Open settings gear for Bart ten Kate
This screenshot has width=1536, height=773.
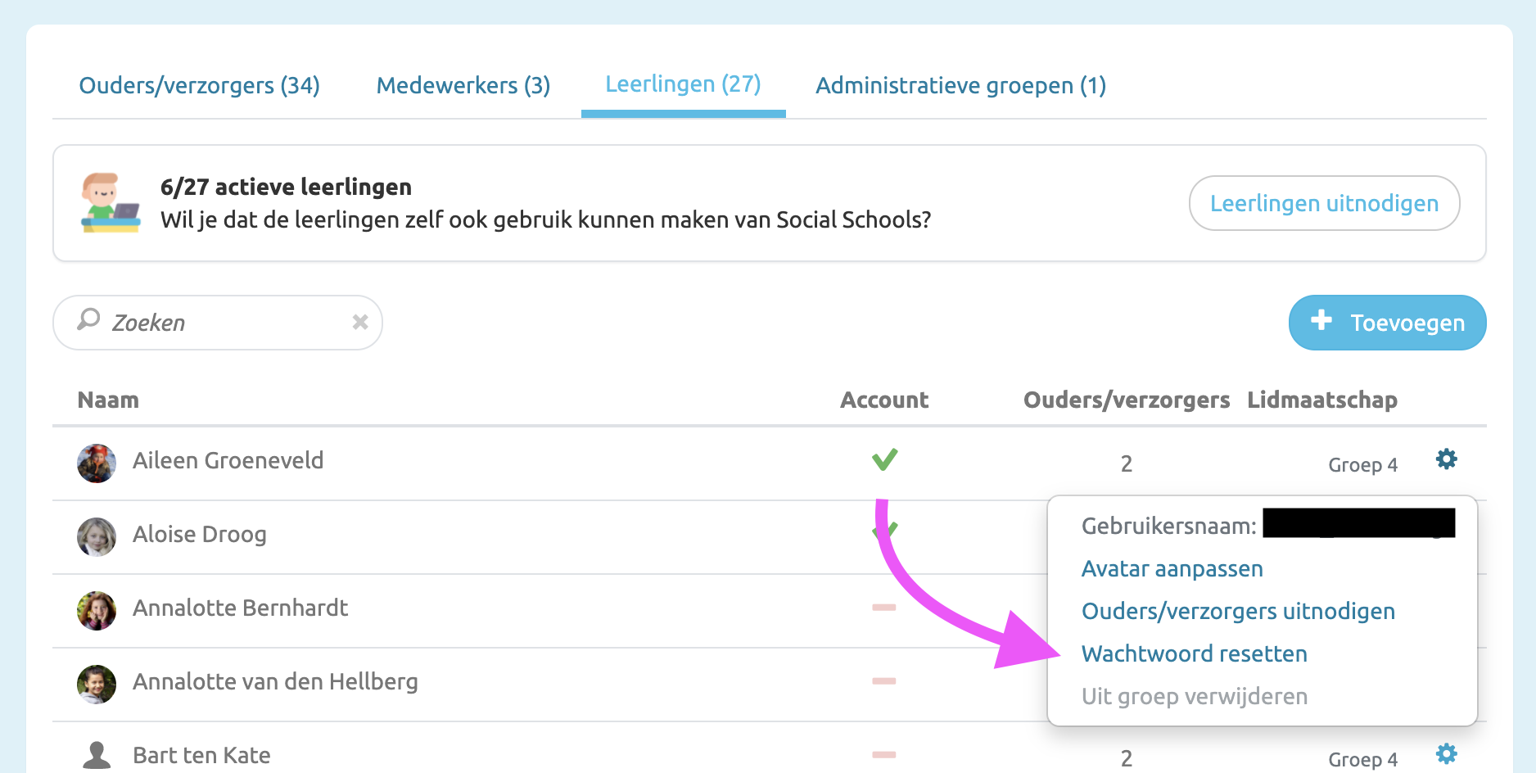coord(1446,753)
